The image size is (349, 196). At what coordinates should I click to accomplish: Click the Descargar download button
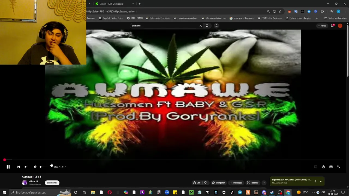click(x=236, y=183)
